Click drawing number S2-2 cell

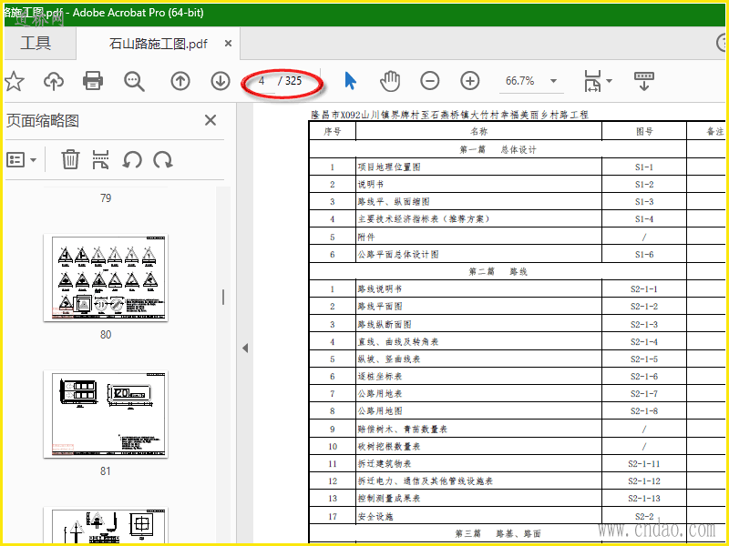click(x=644, y=516)
